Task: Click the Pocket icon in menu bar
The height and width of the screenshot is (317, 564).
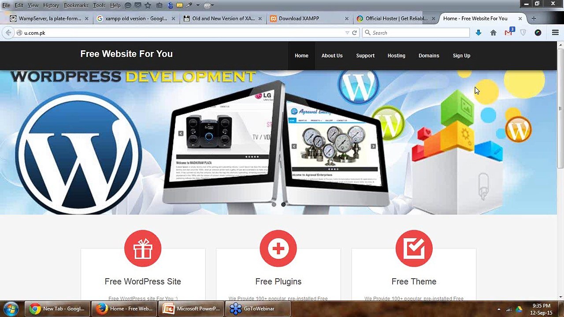Action: click(137, 5)
